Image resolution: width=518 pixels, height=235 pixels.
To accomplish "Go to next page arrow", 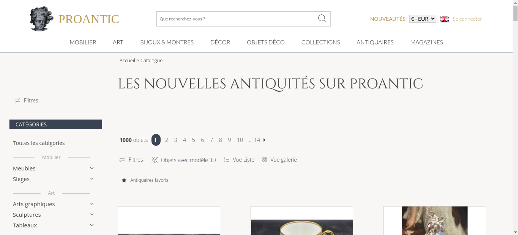I will [264, 140].
